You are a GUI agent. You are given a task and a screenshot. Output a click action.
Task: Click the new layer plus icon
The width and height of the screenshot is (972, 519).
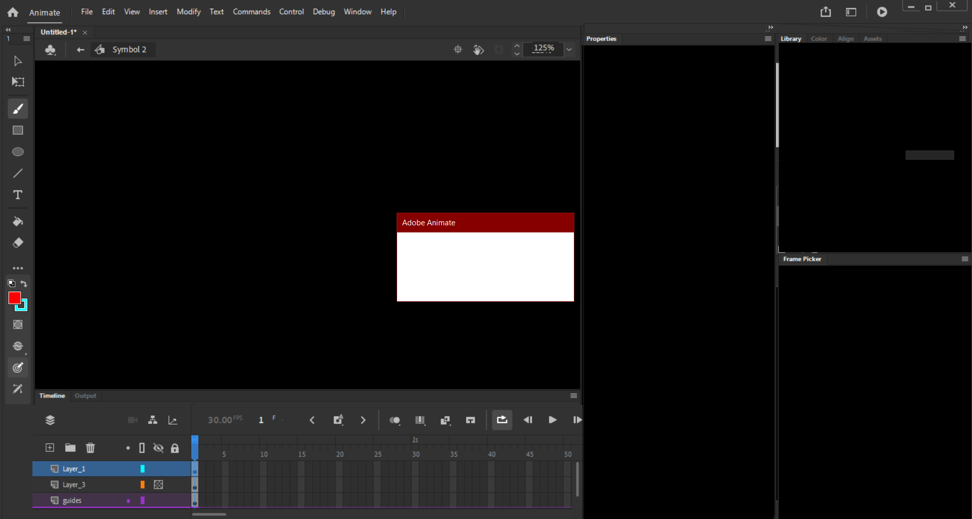50,448
